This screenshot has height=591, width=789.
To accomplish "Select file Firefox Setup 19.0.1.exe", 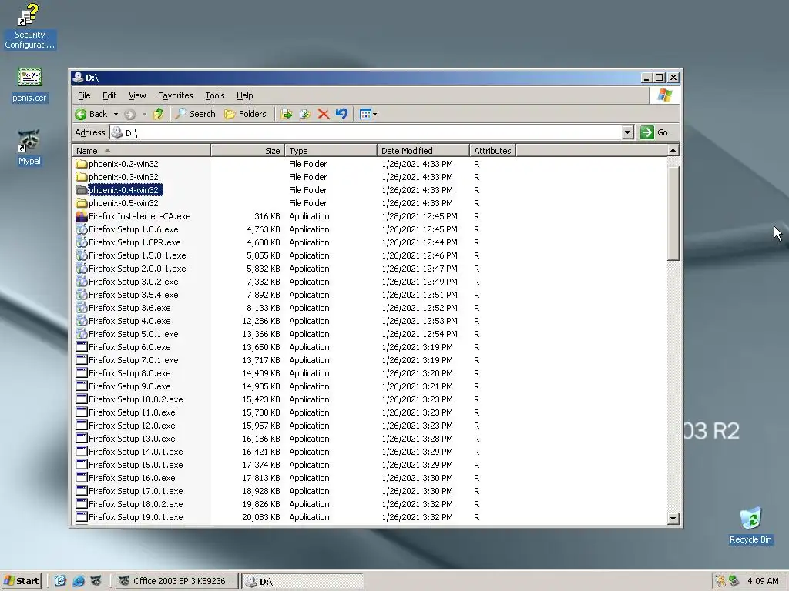I will click(136, 516).
